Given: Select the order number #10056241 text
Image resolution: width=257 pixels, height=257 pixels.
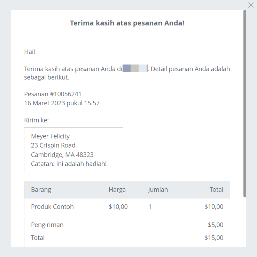Looking at the screenshot, I should [x=65, y=94].
